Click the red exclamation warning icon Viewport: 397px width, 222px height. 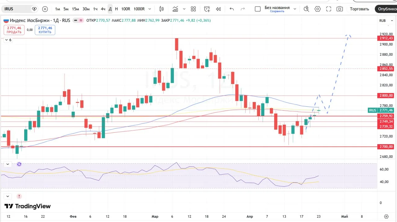[19, 196]
